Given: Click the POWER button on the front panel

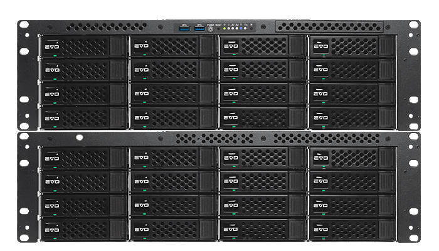Looking at the screenshot, I should 210,29.
